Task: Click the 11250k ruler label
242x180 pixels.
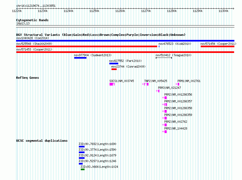Action: point(94,11)
